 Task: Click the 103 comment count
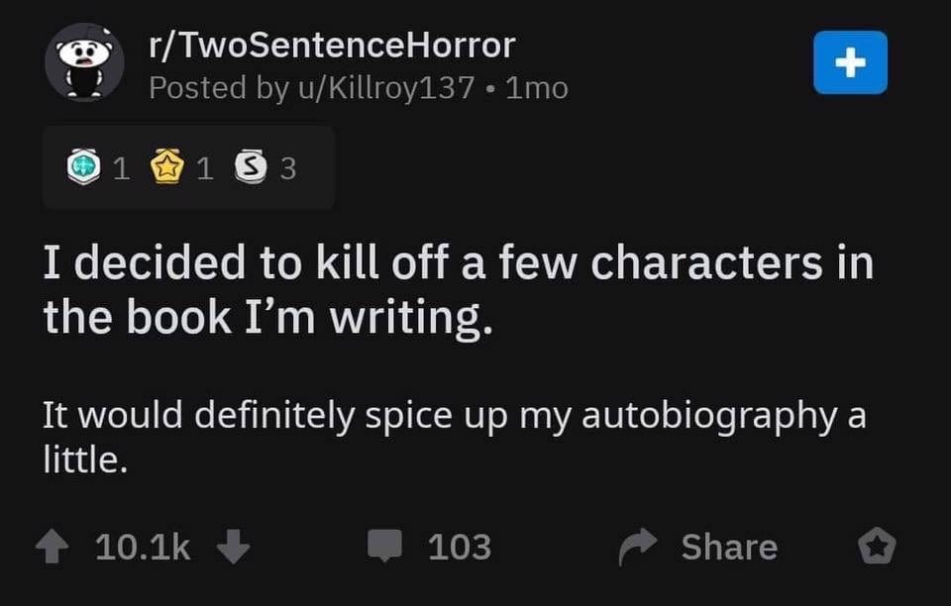458,546
